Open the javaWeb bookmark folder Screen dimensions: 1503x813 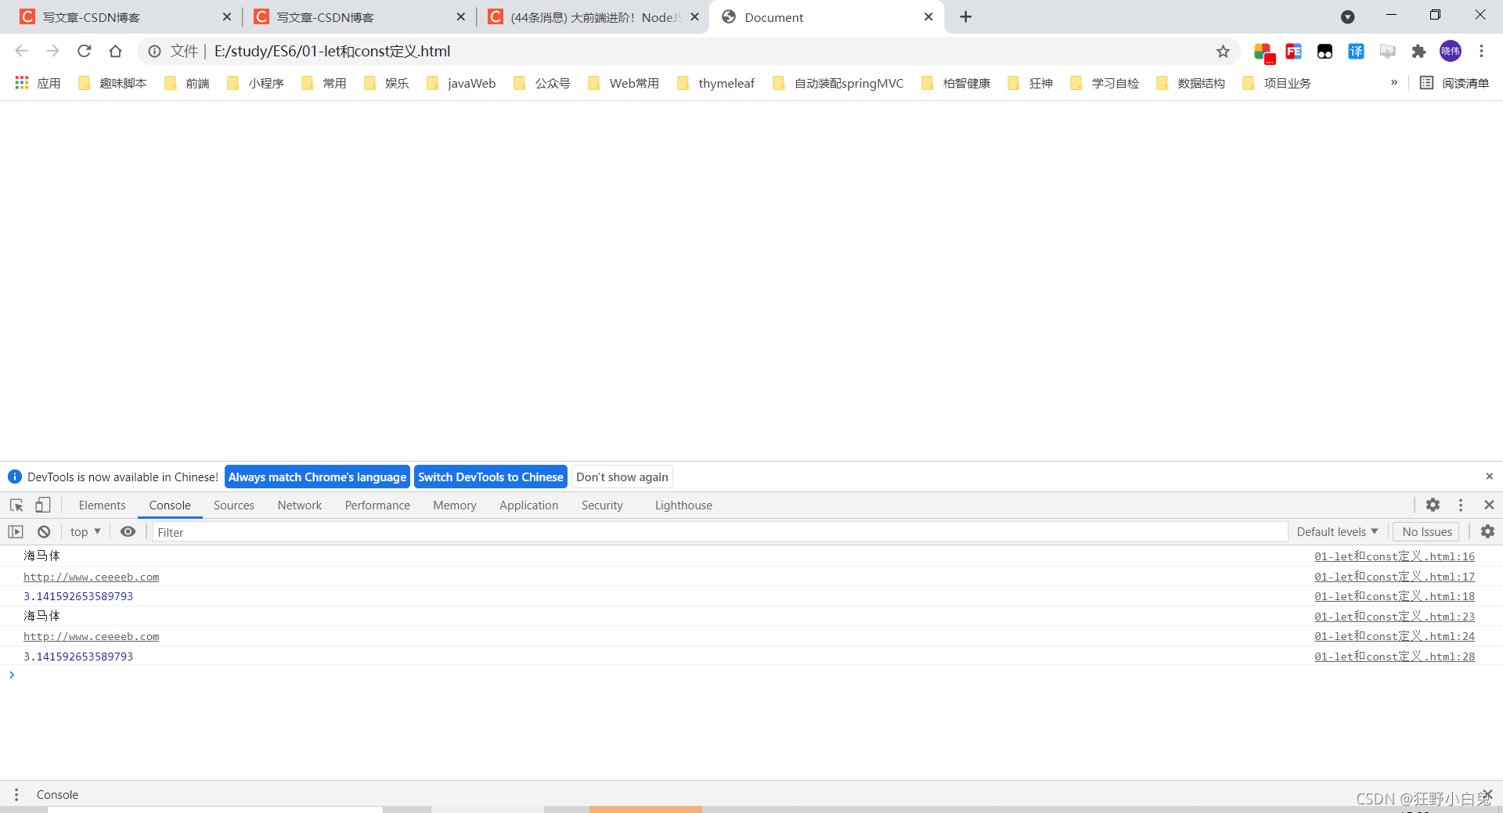[x=462, y=83]
